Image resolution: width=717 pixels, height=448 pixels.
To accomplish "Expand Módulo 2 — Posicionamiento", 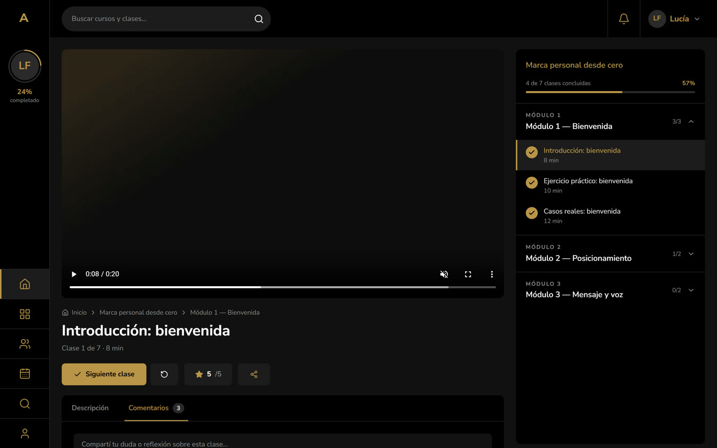I will [x=610, y=253].
